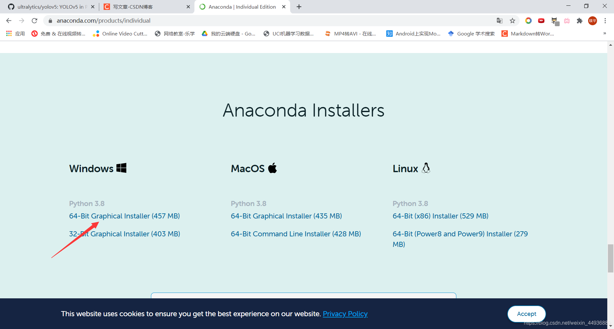Download Linux 64-Bit (x86) Installer (529 MB)
614x329 pixels.
coord(440,216)
